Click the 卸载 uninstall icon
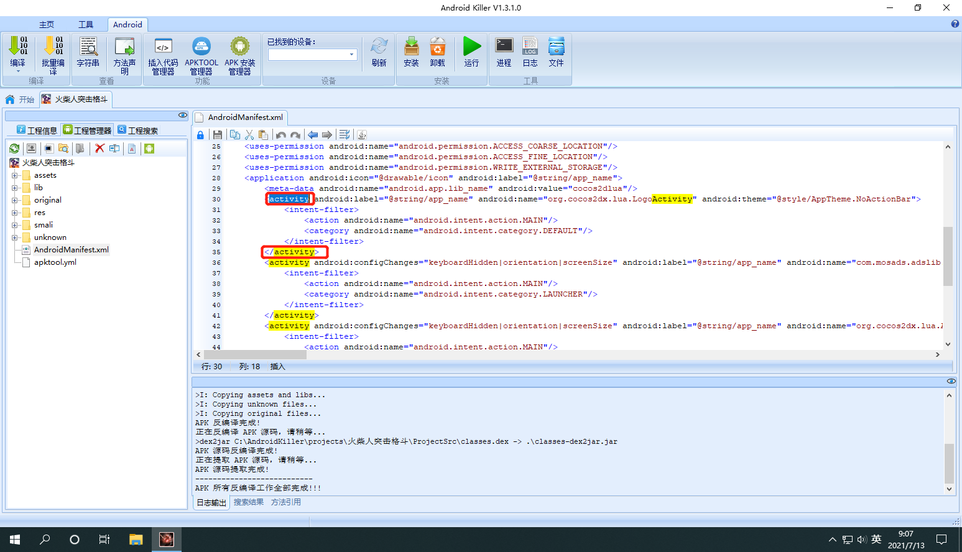962x552 pixels. click(x=438, y=52)
